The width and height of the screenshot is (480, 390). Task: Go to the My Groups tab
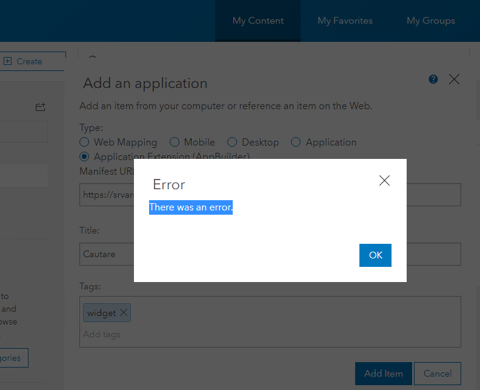[431, 21]
